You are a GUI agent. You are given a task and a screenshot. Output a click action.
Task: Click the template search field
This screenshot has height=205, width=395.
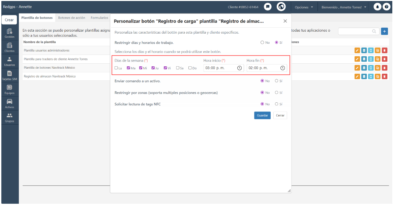(359, 31)
